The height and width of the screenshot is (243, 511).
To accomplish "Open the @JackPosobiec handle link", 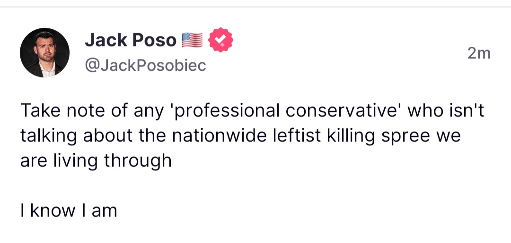I will click(145, 66).
